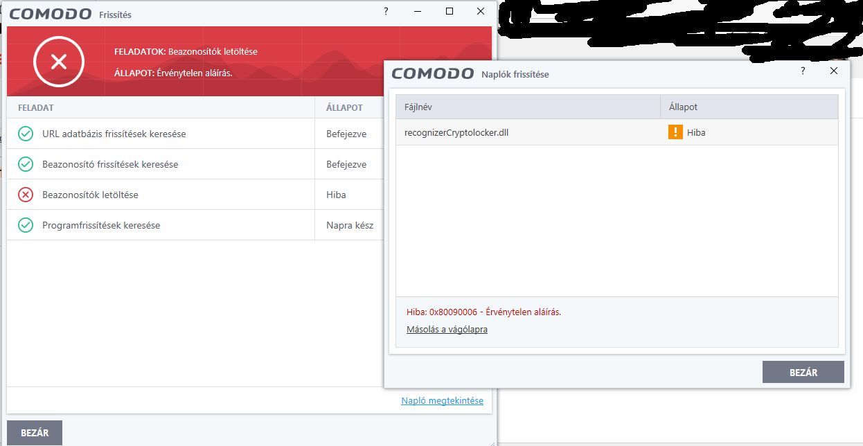This screenshot has width=863, height=446.
Task: Click FELADAT column header
Action: (x=161, y=108)
